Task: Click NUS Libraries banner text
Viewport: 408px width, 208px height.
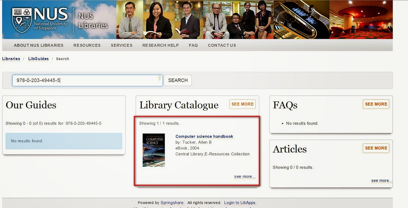Action: [93, 21]
